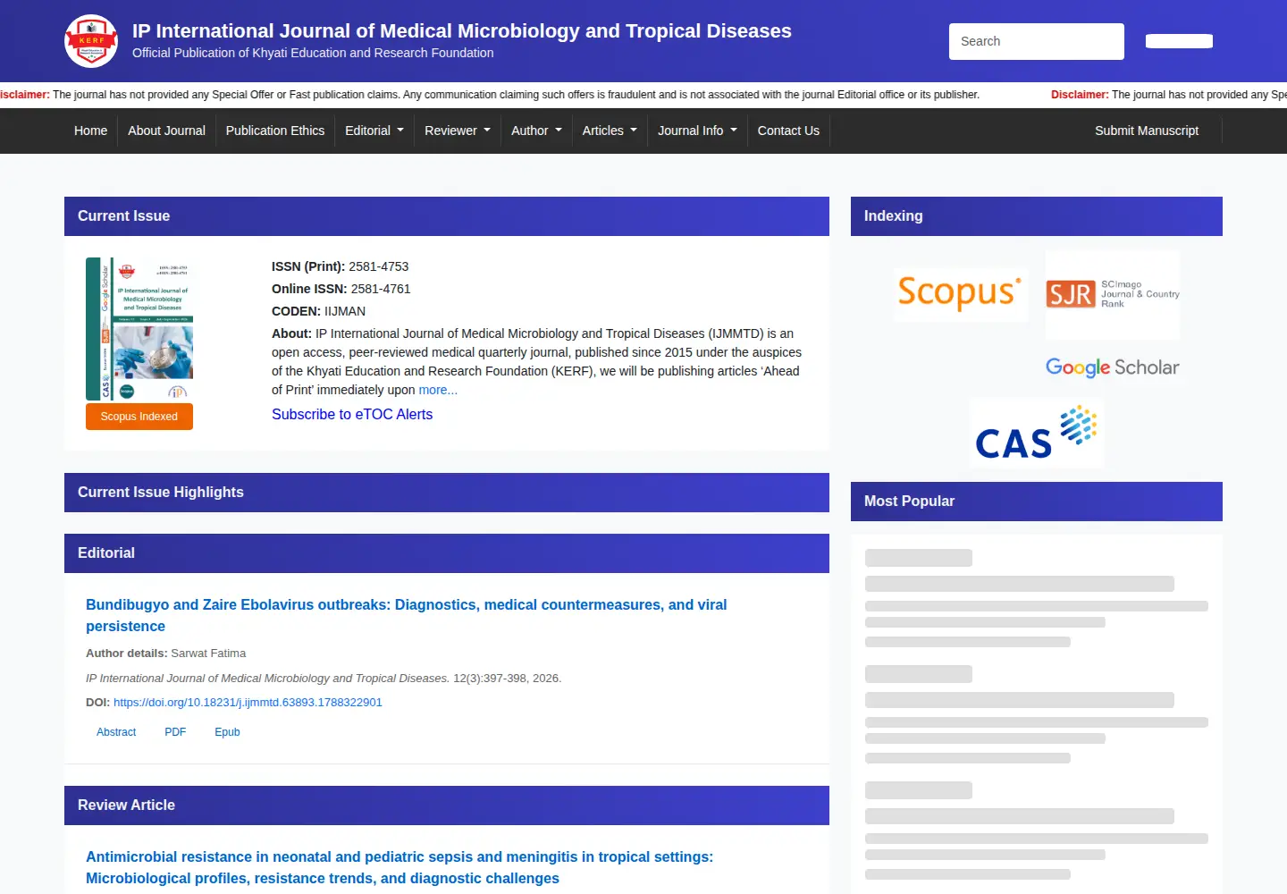1287x894 pixels.
Task: Open the Google Scholar indexing logo
Action: [x=1113, y=367]
